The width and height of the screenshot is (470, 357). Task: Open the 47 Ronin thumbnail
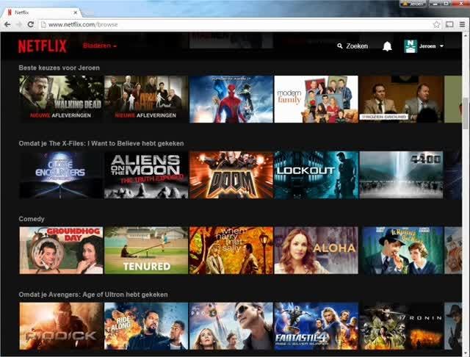click(x=402, y=326)
